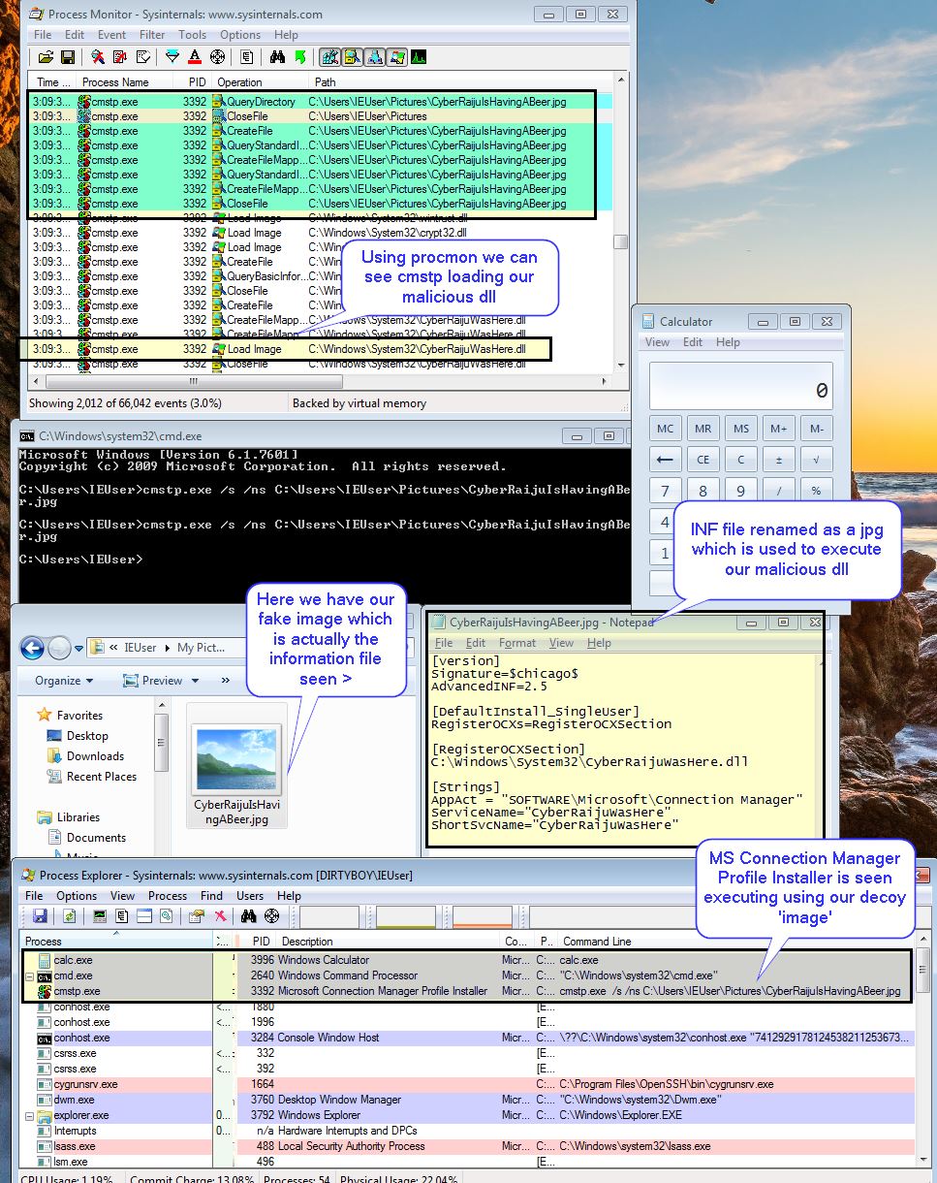
Task: Click the MC button in Calculator
Action: point(665,429)
